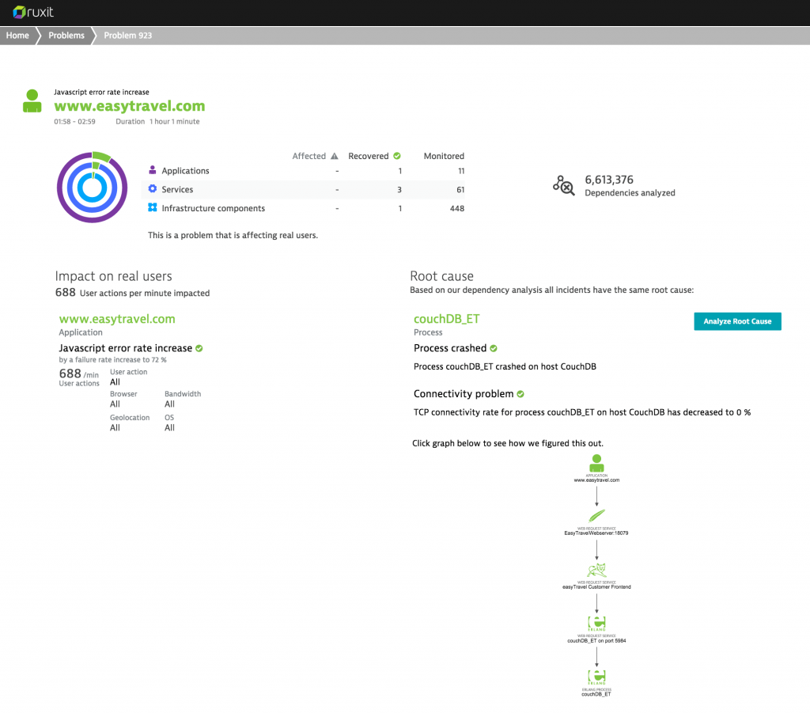Click the Monitored column header

pos(444,156)
